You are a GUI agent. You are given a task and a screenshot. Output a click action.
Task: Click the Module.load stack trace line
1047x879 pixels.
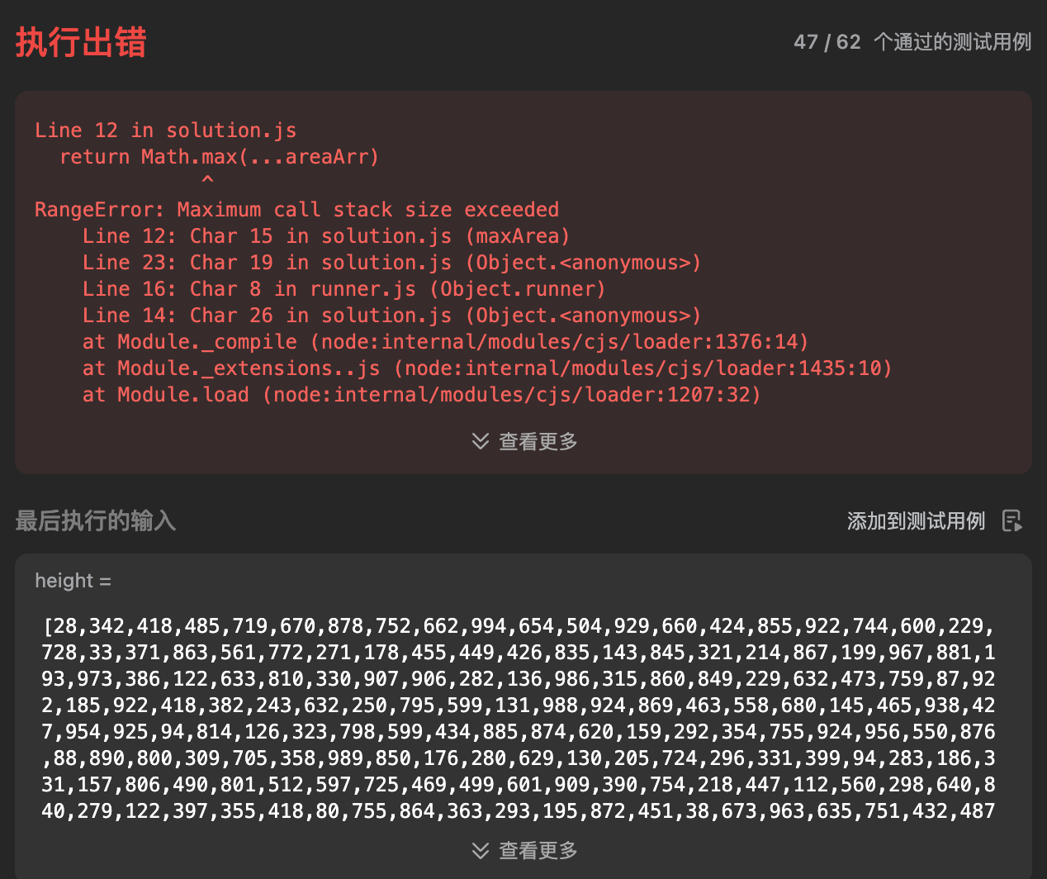pyautogui.click(x=421, y=395)
